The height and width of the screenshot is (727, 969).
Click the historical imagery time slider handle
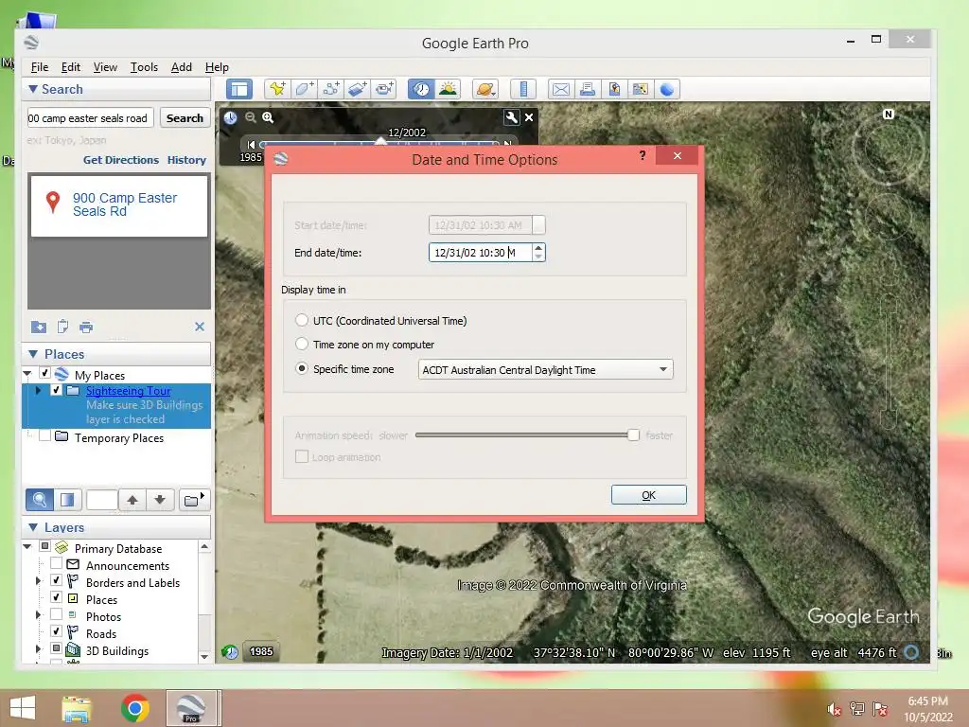[x=380, y=142]
